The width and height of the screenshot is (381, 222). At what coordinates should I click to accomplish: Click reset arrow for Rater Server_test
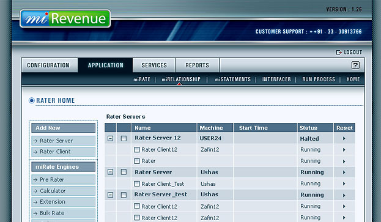point(344,195)
